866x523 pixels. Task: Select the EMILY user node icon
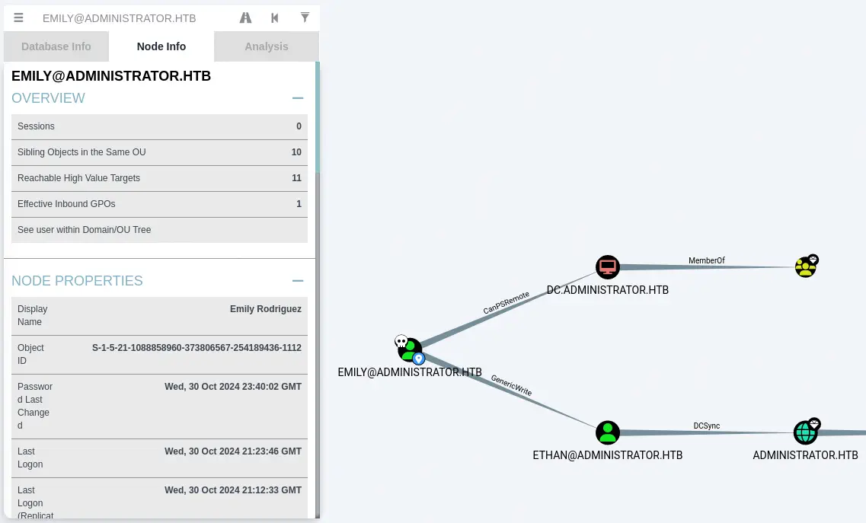click(410, 350)
